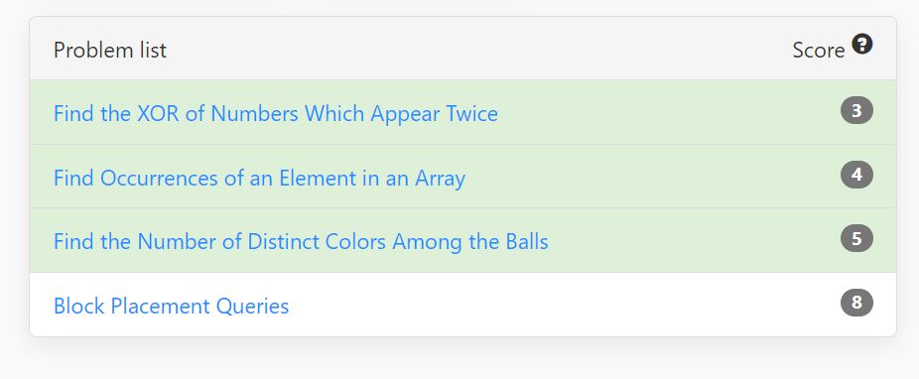Click the score badge showing 3
The height and width of the screenshot is (379, 919).
click(x=856, y=111)
